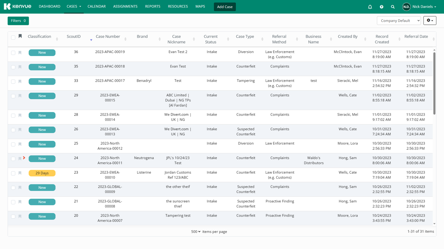
Task: Switch to the Dashboard tab
Action: pos(50,6)
